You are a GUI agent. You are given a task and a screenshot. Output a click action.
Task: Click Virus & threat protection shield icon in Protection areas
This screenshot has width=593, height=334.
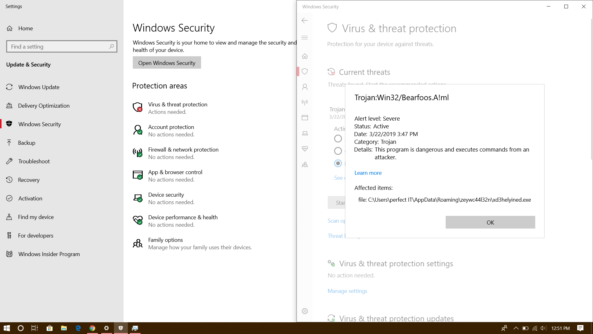[137, 107]
